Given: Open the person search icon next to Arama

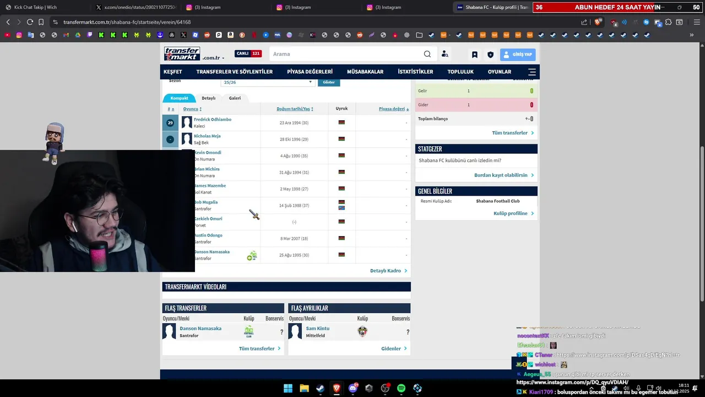Looking at the screenshot, I should (x=444, y=54).
